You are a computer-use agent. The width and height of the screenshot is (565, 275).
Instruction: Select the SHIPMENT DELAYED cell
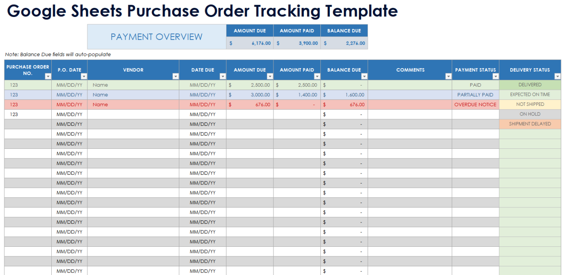click(530, 124)
